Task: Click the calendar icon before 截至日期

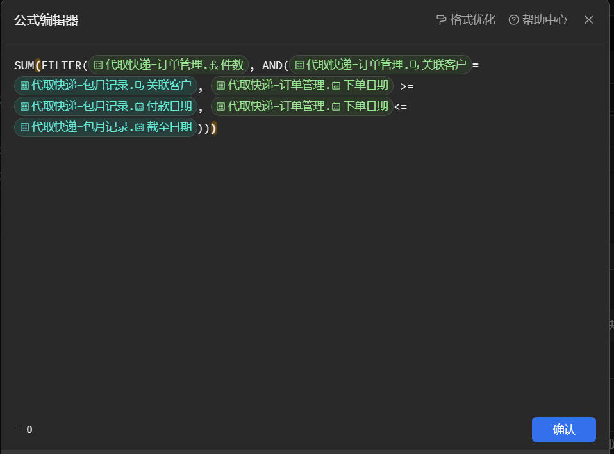Action: click(x=140, y=127)
